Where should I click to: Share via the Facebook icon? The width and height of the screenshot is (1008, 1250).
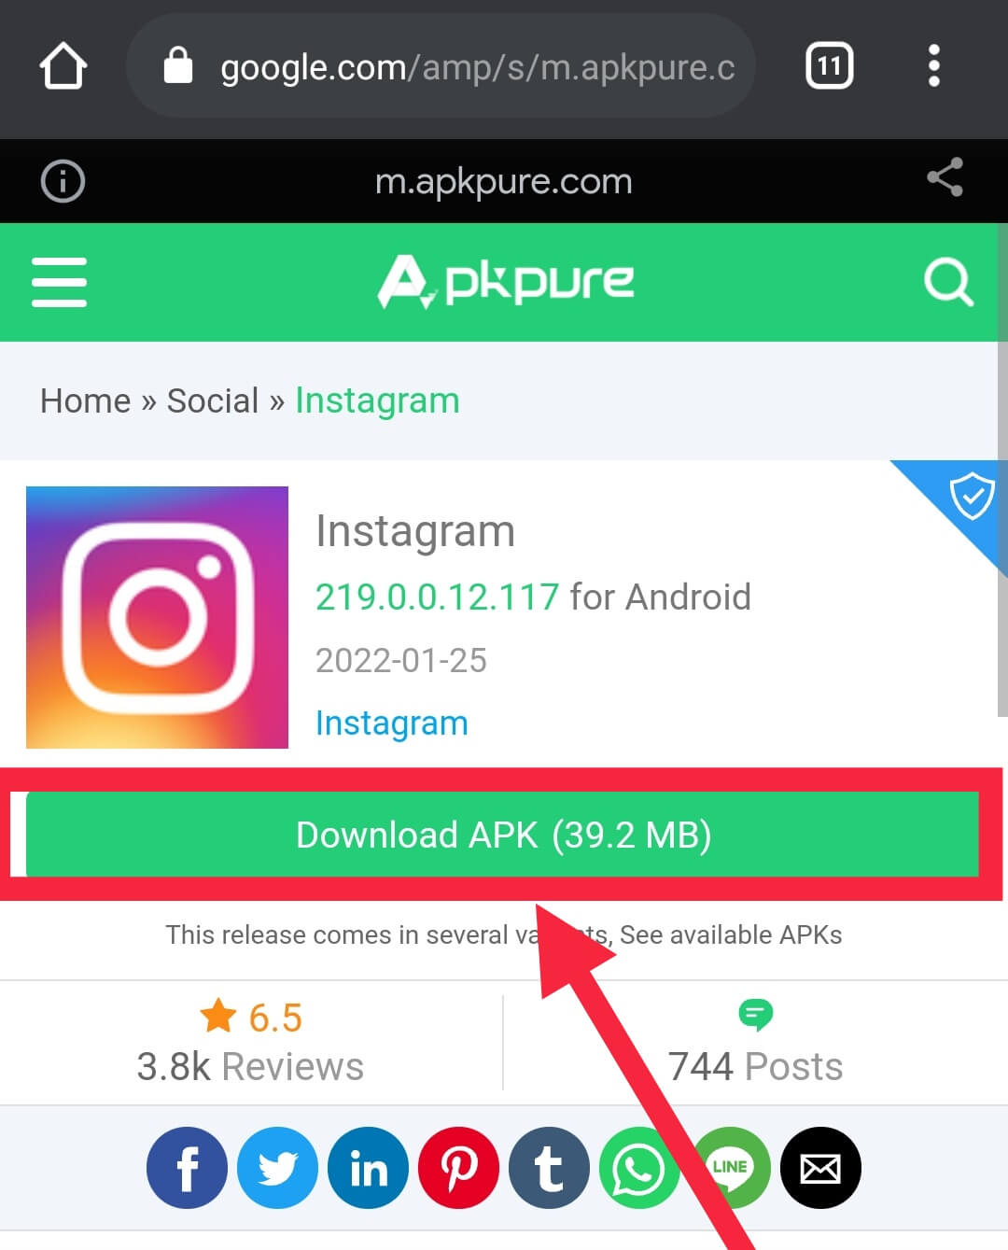(187, 1168)
